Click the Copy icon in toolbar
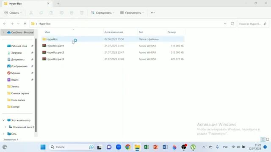This screenshot has width=271, height=152. tap(41, 13)
